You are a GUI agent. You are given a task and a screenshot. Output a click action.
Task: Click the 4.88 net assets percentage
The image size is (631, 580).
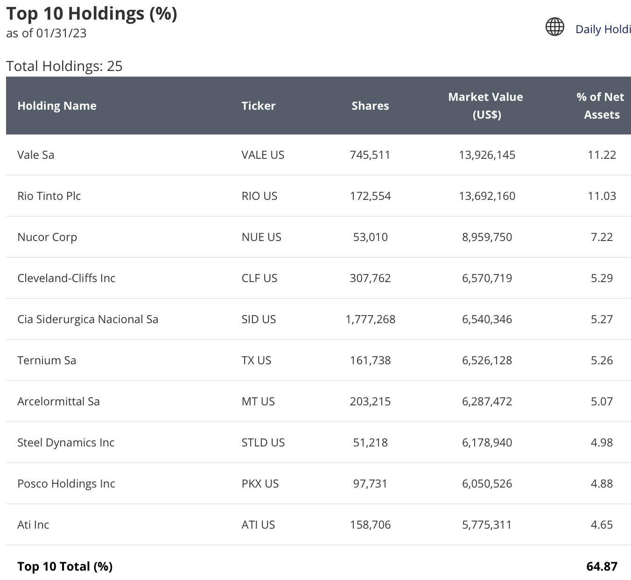602,483
